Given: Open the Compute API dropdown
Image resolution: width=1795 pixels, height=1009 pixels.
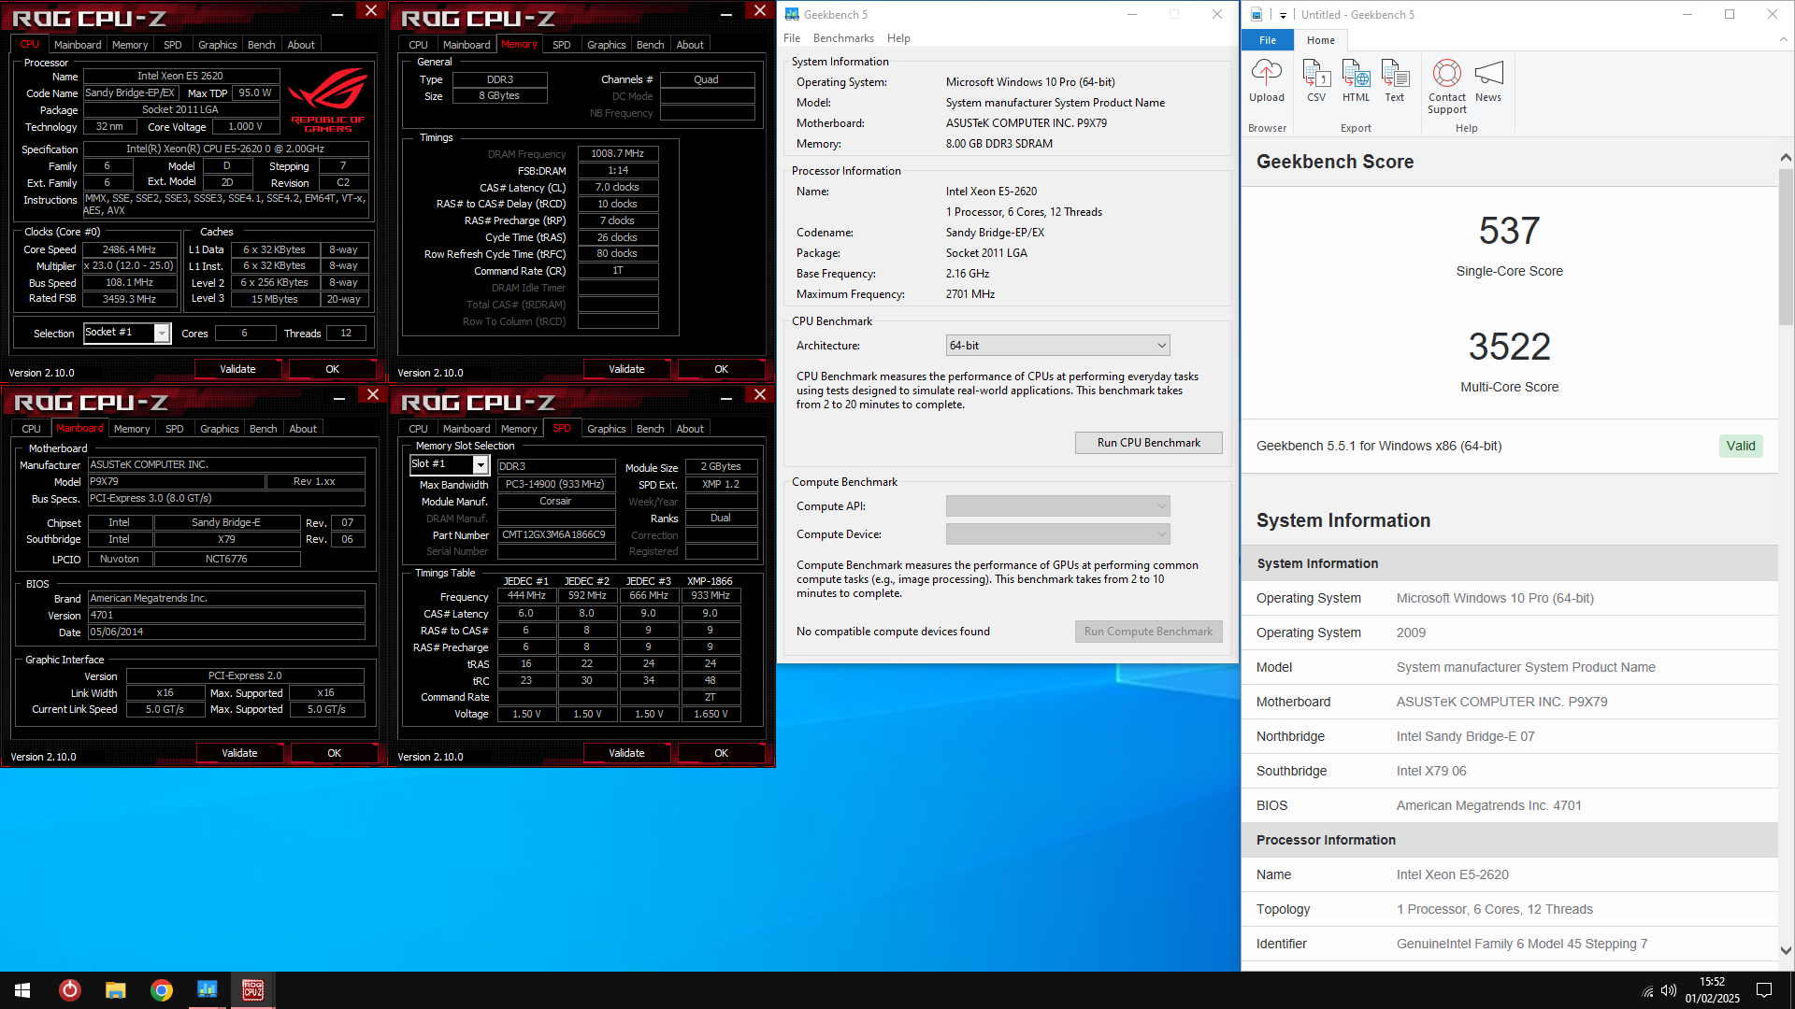Looking at the screenshot, I should pyautogui.click(x=1057, y=506).
